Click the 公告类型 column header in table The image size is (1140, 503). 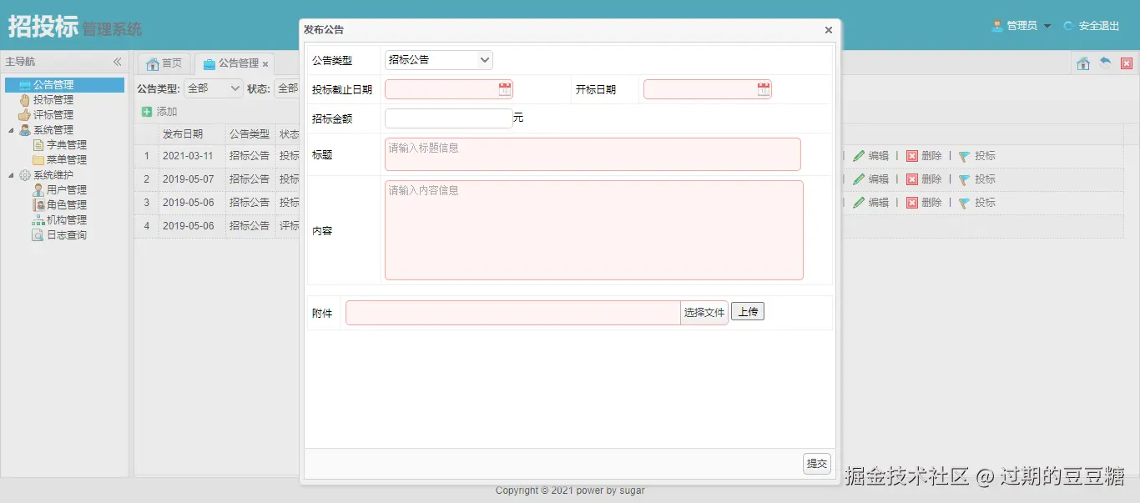pyautogui.click(x=250, y=134)
